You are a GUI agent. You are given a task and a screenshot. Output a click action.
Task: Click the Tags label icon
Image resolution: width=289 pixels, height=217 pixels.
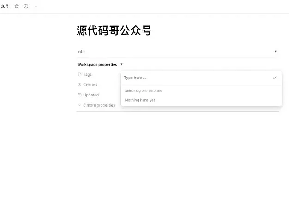click(79, 74)
